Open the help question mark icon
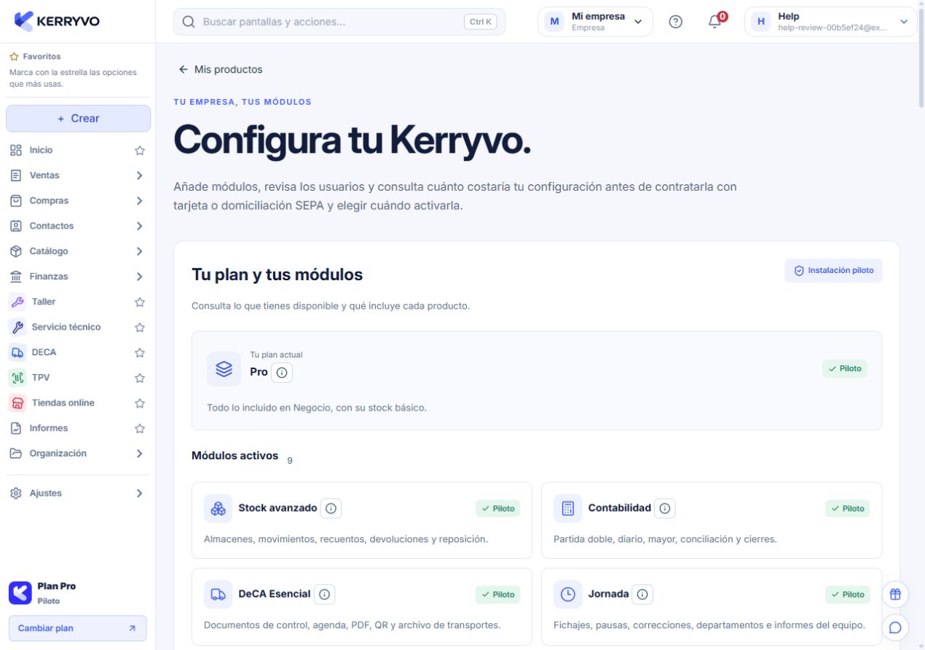Image resolution: width=925 pixels, height=650 pixels. point(675,22)
